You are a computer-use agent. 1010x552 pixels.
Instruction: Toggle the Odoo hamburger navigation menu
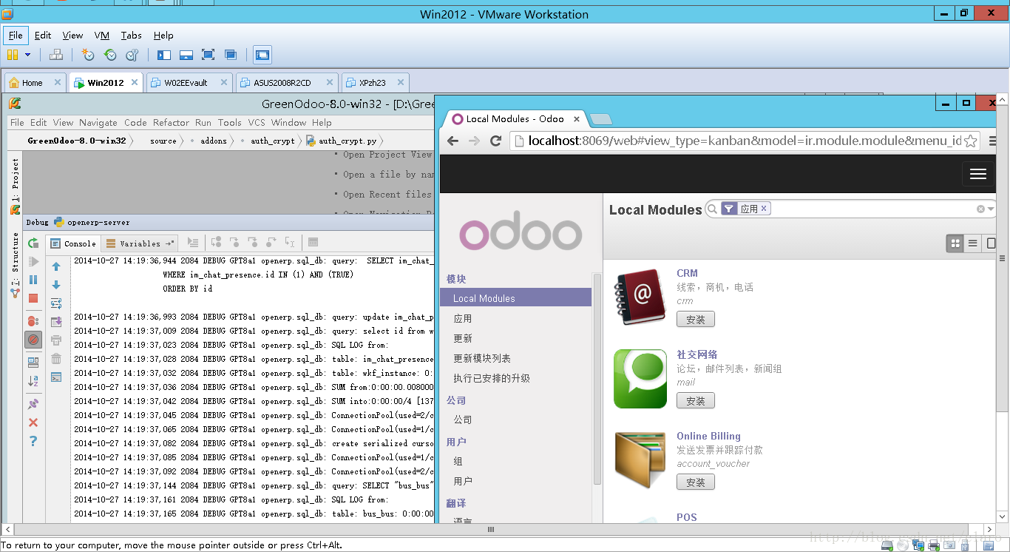pos(977,174)
